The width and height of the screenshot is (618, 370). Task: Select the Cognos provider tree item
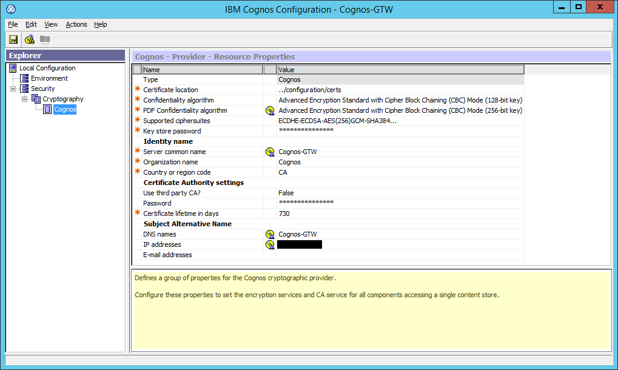(x=65, y=109)
